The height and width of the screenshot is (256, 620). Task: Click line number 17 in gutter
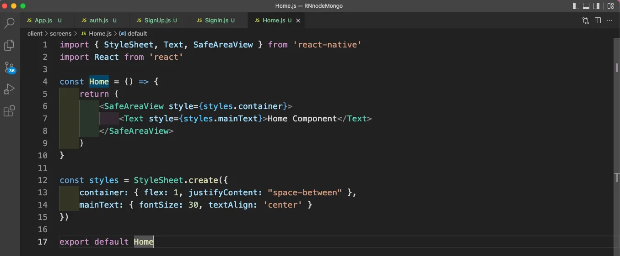pos(43,242)
